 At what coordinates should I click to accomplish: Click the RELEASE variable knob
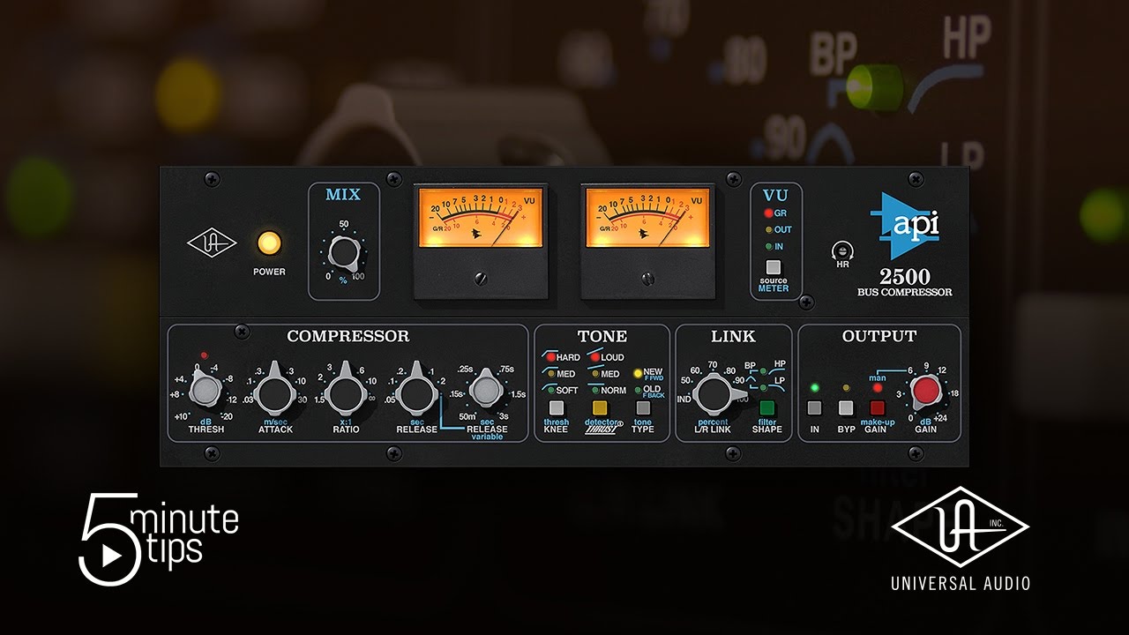(x=487, y=389)
